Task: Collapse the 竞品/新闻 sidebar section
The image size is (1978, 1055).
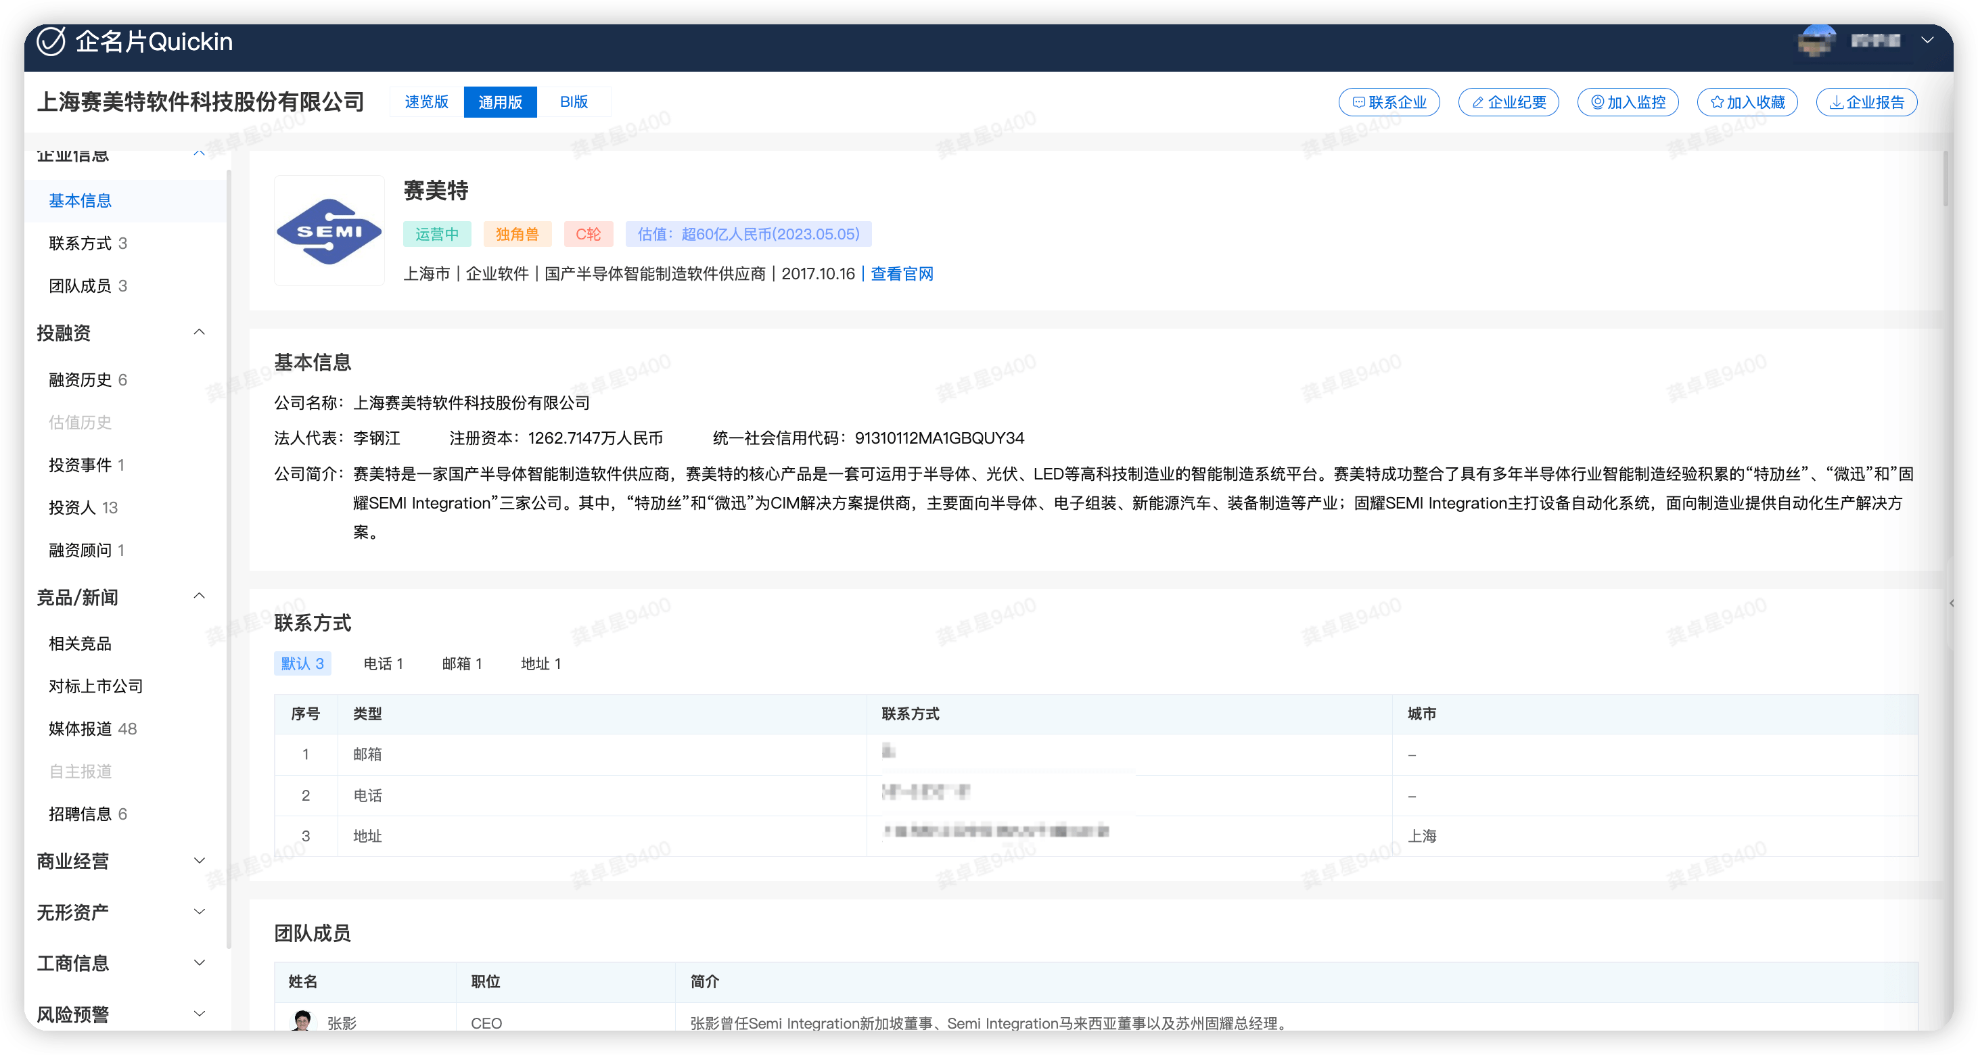Action: (199, 596)
